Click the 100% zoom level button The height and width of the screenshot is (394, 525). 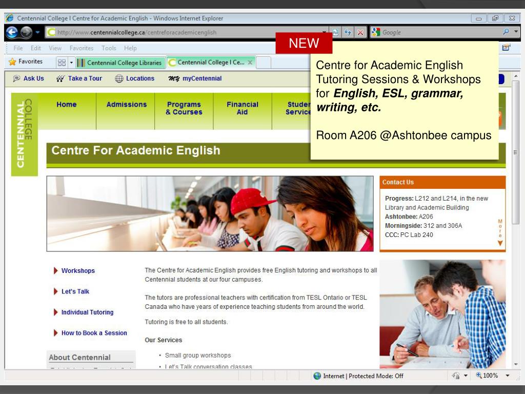click(x=487, y=376)
